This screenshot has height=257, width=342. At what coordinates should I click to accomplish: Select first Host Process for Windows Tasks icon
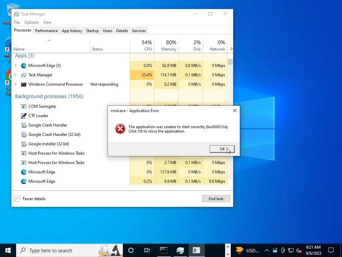tap(24, 153)
